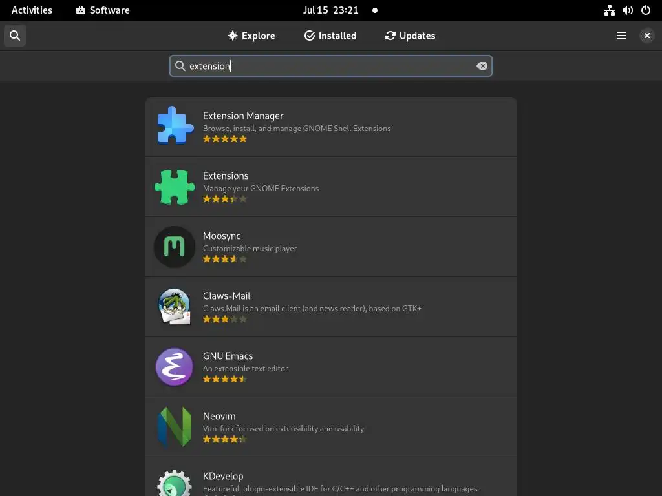Screen dimensions: 662x496
Task: Close the Software window
Action: [x=646, y=36]
